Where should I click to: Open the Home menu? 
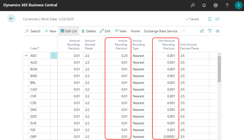pyautogui.click(x=135, y=31)
